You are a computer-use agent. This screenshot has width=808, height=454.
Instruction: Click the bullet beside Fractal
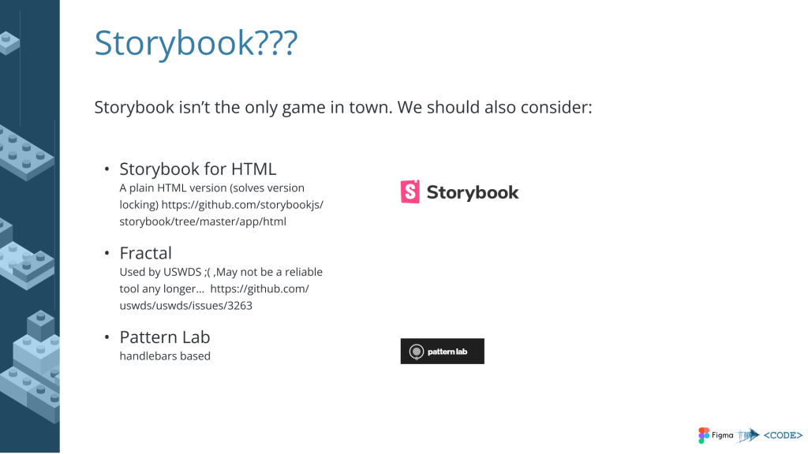107,254
